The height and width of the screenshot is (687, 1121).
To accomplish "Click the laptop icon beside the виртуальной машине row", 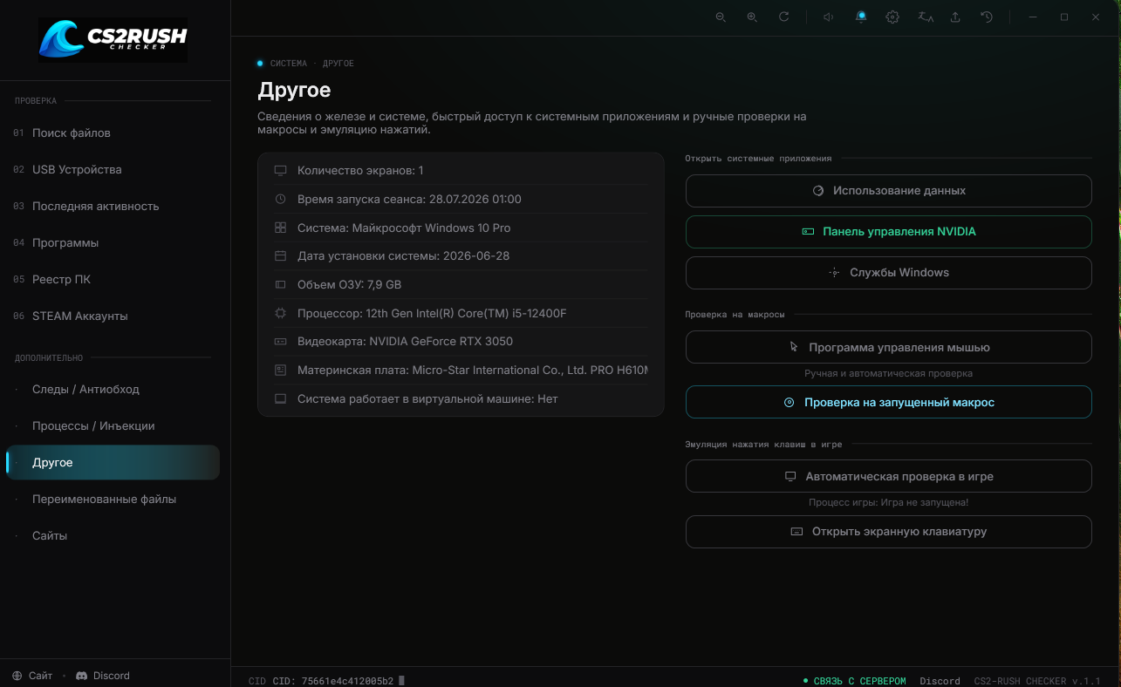I will (280, 399).
